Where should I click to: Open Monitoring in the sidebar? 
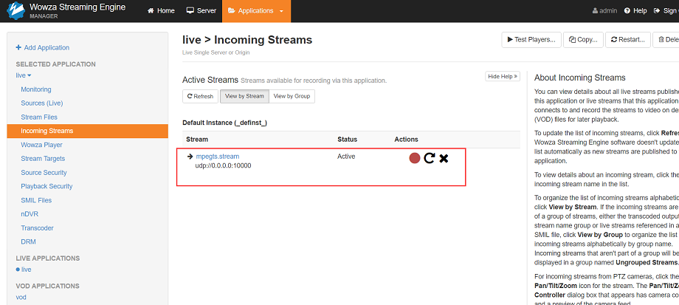coord(36,89)
